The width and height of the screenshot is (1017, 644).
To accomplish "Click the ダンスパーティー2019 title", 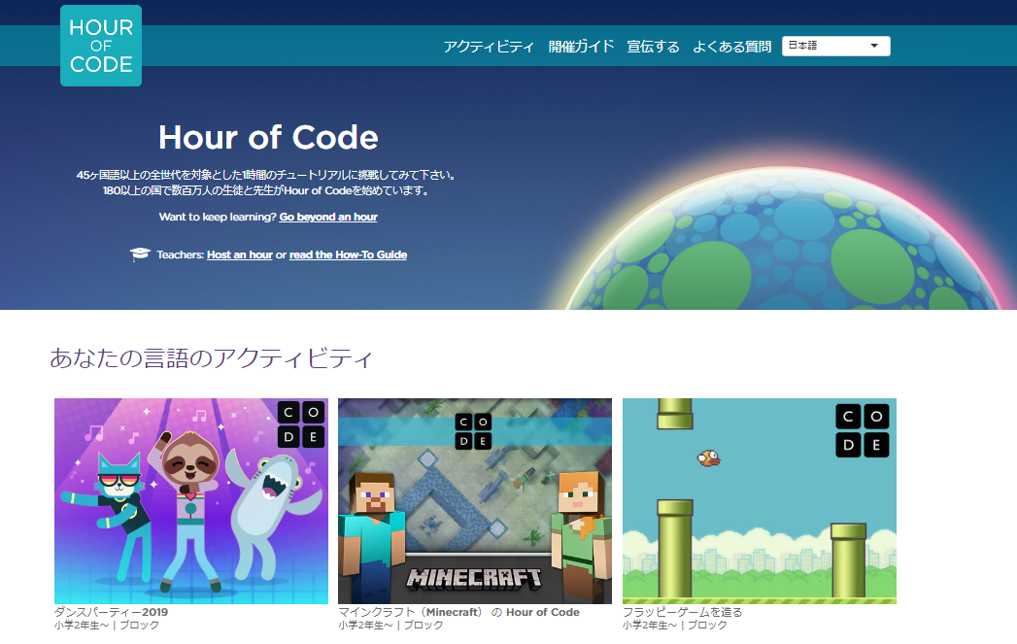I will pyautogui.click(x=111, y=612).
